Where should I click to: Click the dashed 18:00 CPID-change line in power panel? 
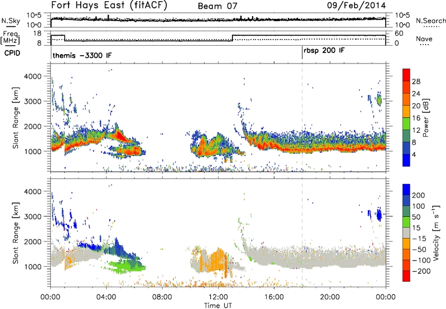pyautogui.click(x=302, y=118)
